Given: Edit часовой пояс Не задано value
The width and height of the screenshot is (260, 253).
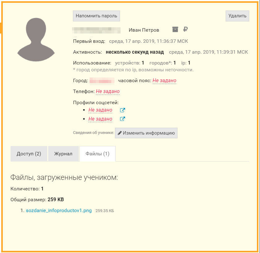Looking at the screenshot, I should coord(164,81).
